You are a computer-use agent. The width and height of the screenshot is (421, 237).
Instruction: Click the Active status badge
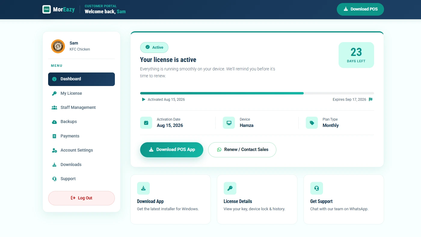154,48
